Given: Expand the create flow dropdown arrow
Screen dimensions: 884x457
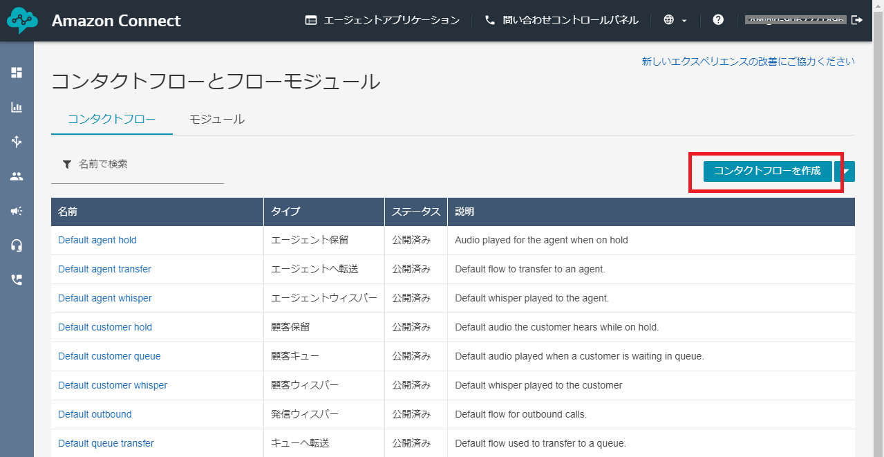Looking at the screenshot, I should coord(845,171).
